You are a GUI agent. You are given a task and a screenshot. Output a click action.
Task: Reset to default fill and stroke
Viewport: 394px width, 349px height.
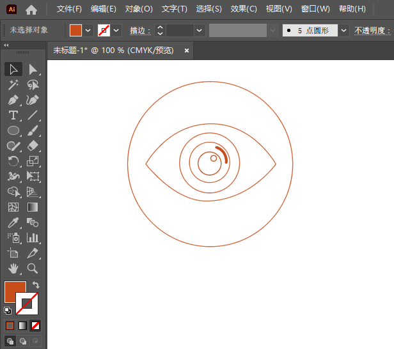pyautogui.click(x=7, y=311)
